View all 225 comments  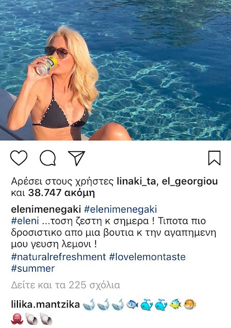tap(65, 285)
